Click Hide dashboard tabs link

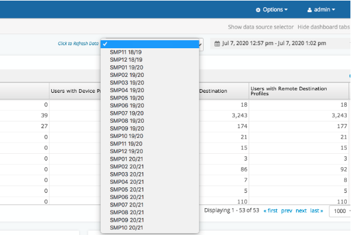(324, 27)
